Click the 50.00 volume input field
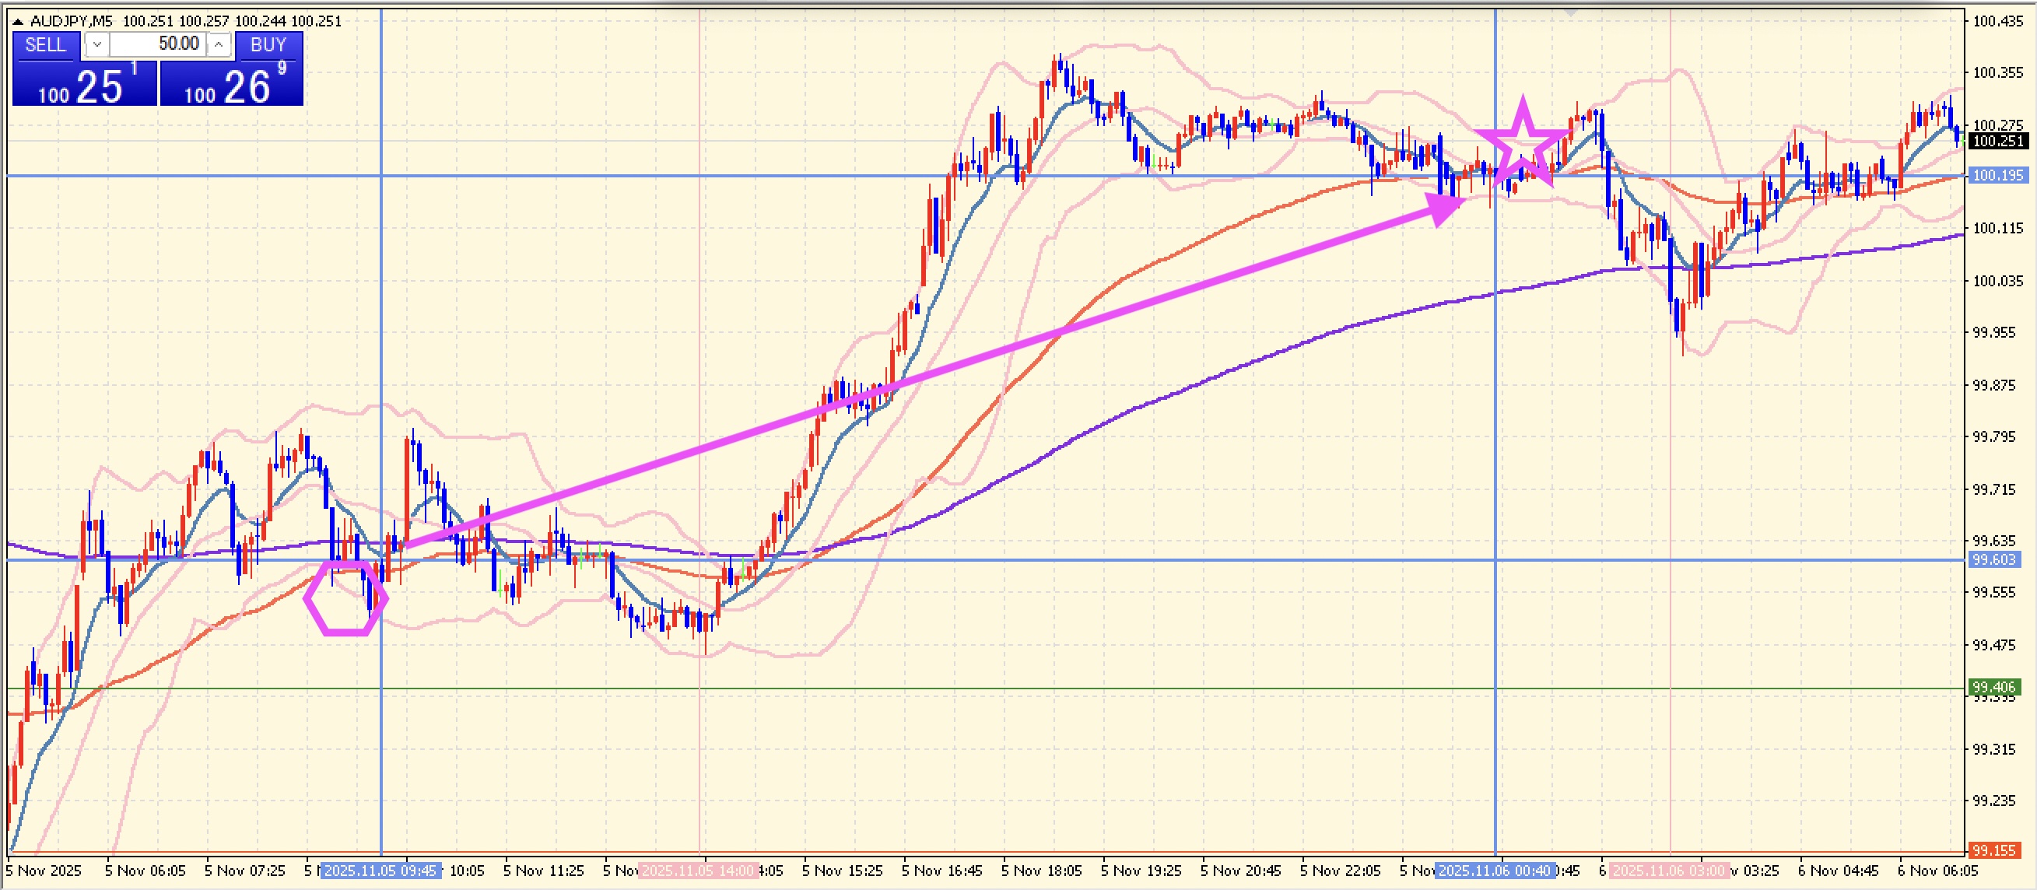Screen dimensions: 2037x890 pyautogui.click(x=156, y=44)
